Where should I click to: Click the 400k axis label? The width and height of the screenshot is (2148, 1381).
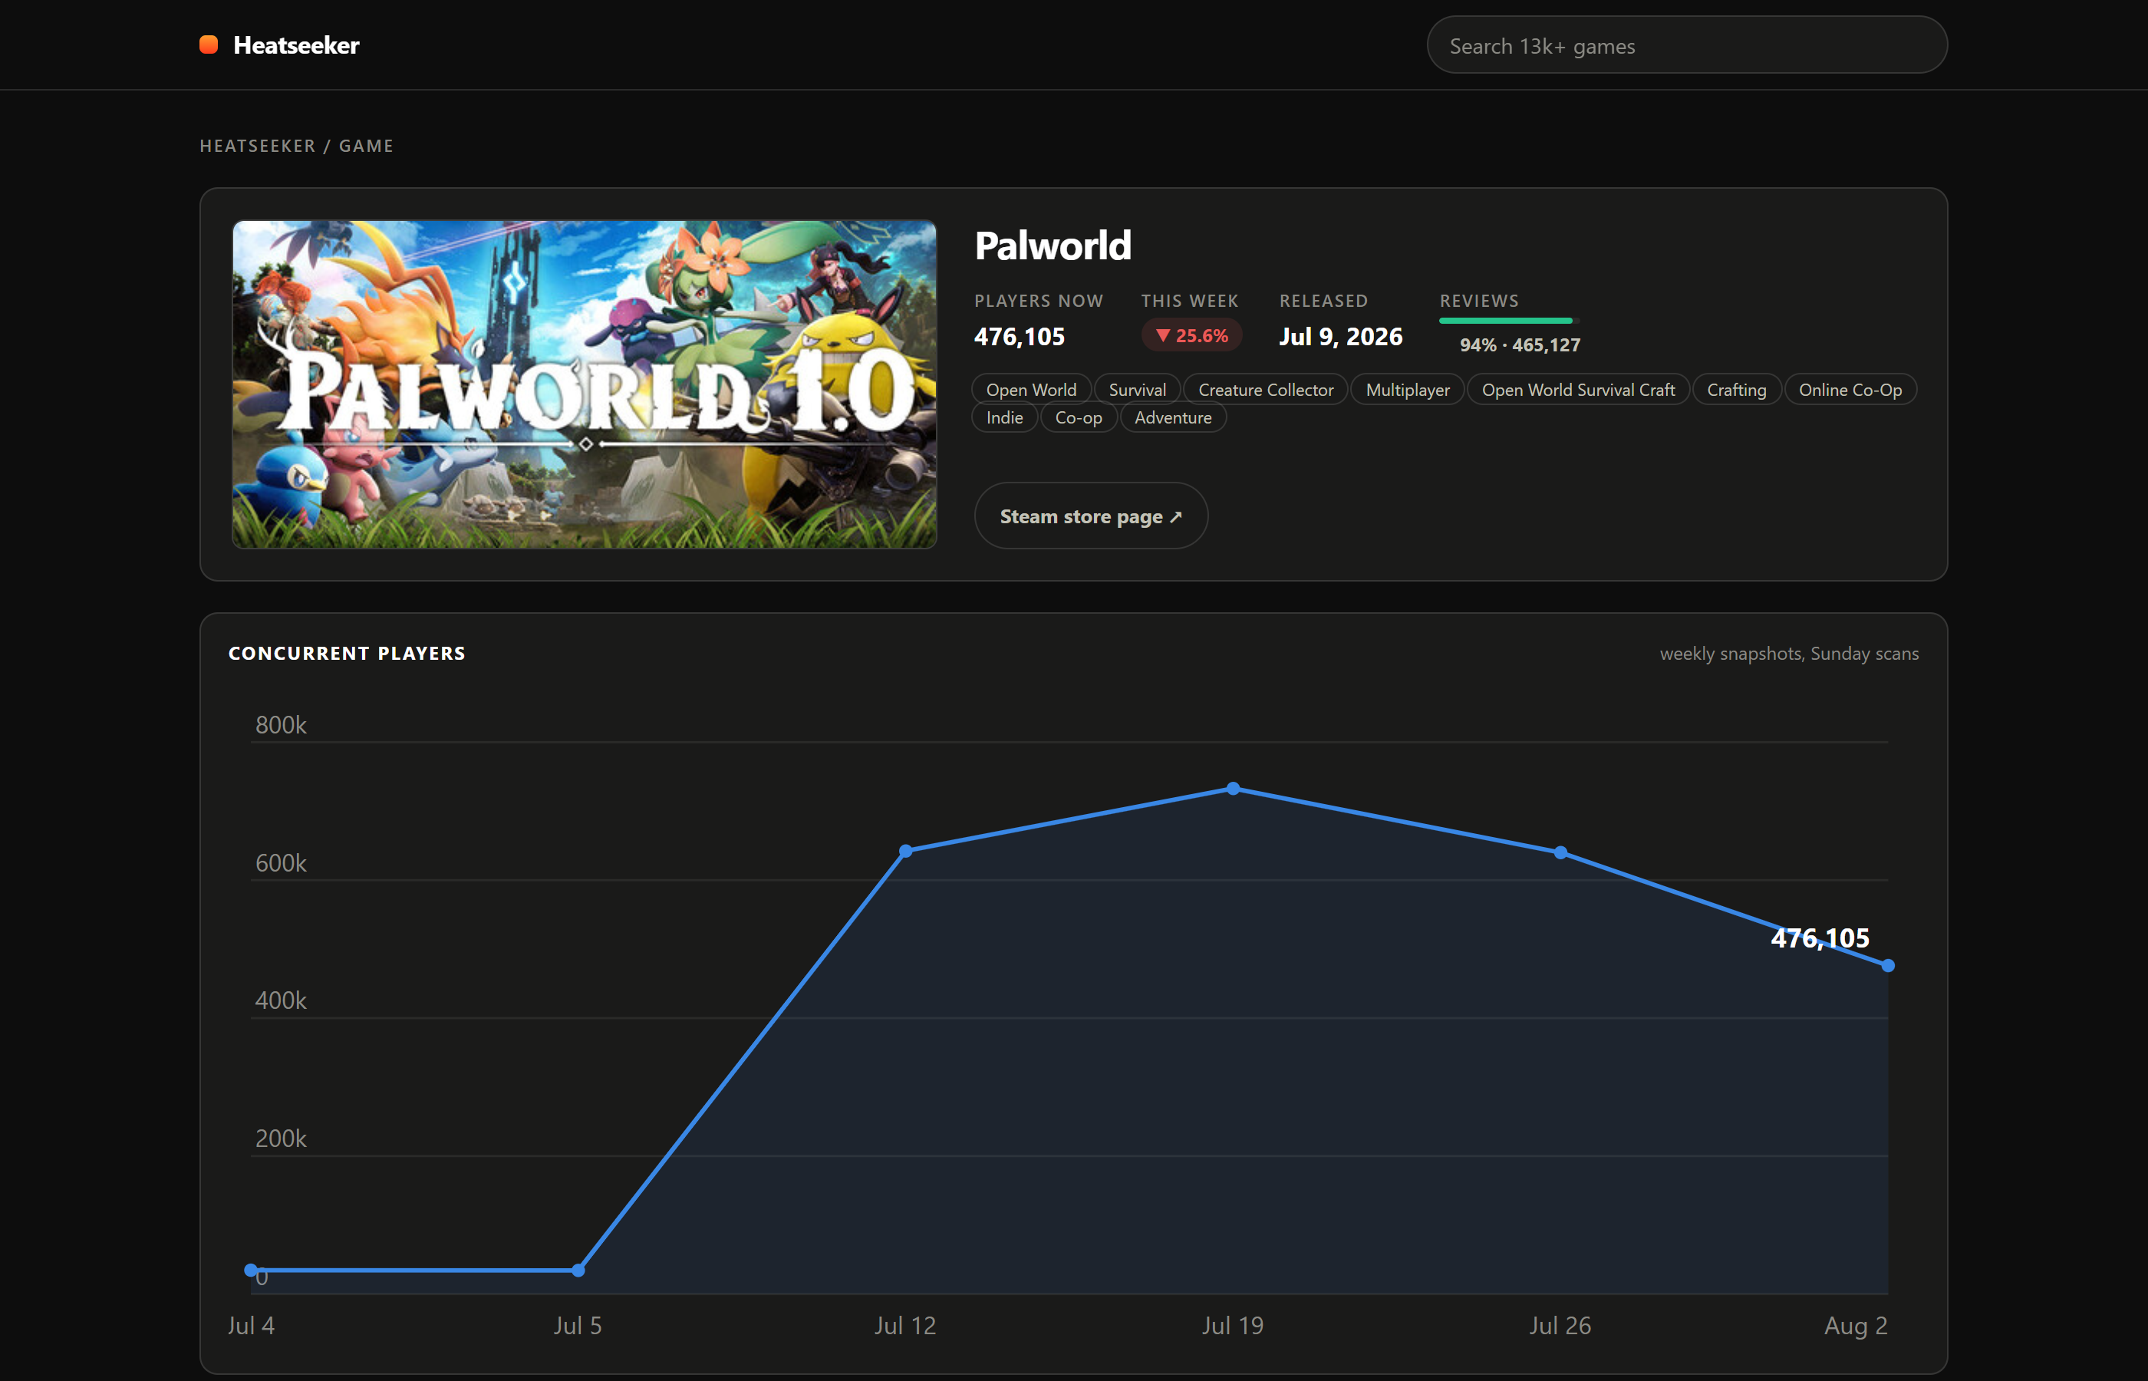click(x=281, y=1000)
